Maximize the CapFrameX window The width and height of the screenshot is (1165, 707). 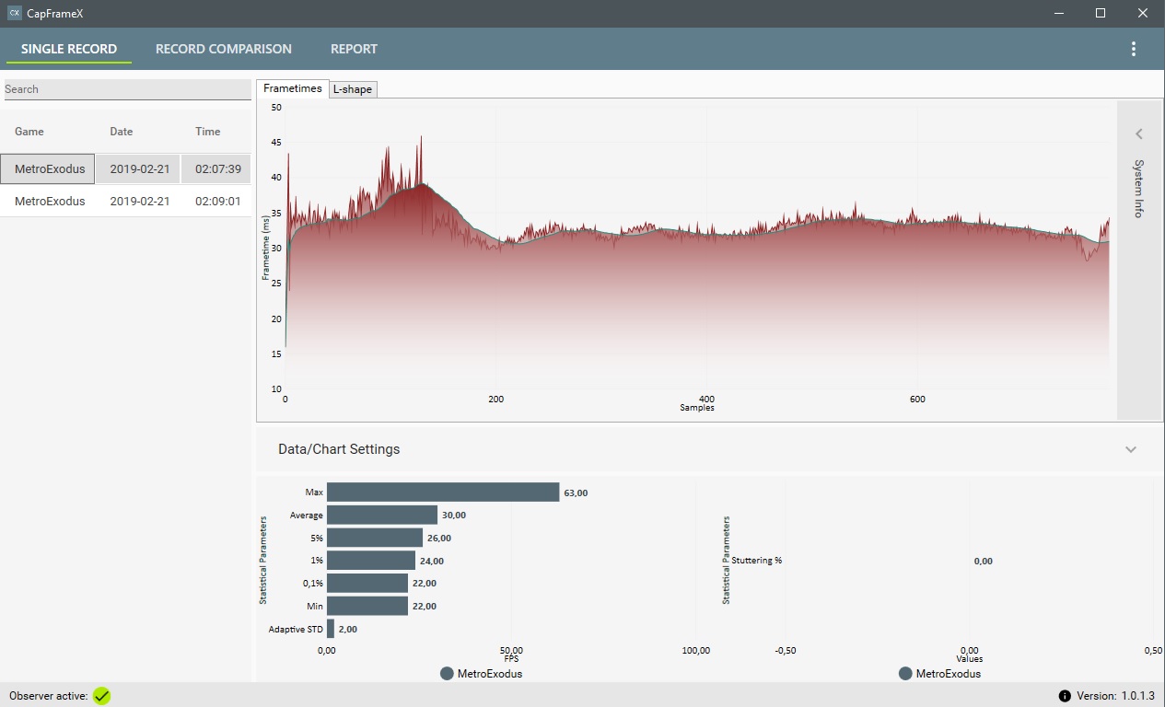pos(1101,13)
